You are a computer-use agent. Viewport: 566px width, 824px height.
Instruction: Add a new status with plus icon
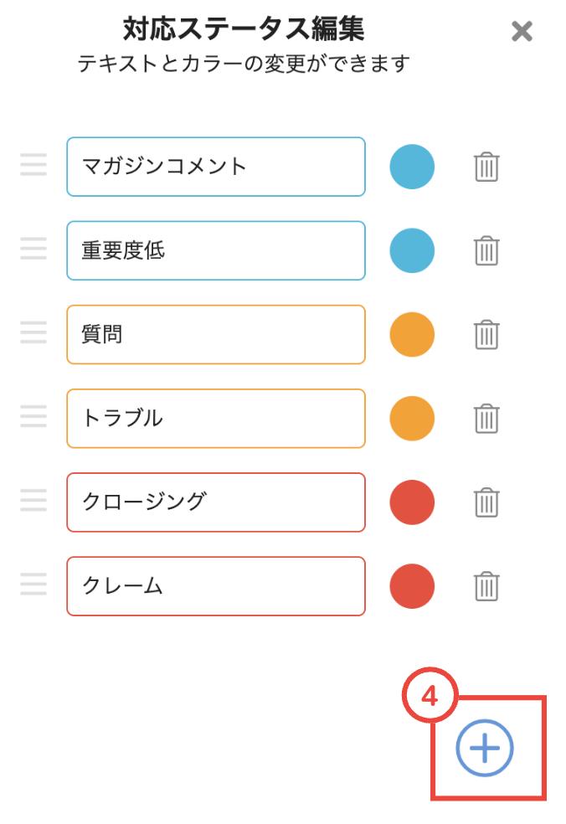pos(485,748)
